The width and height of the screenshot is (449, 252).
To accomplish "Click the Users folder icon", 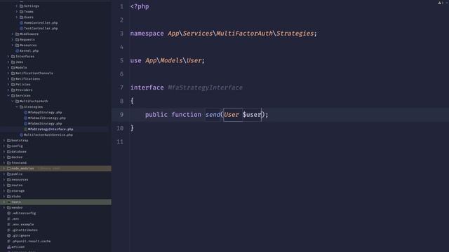I will click(21, 17).
